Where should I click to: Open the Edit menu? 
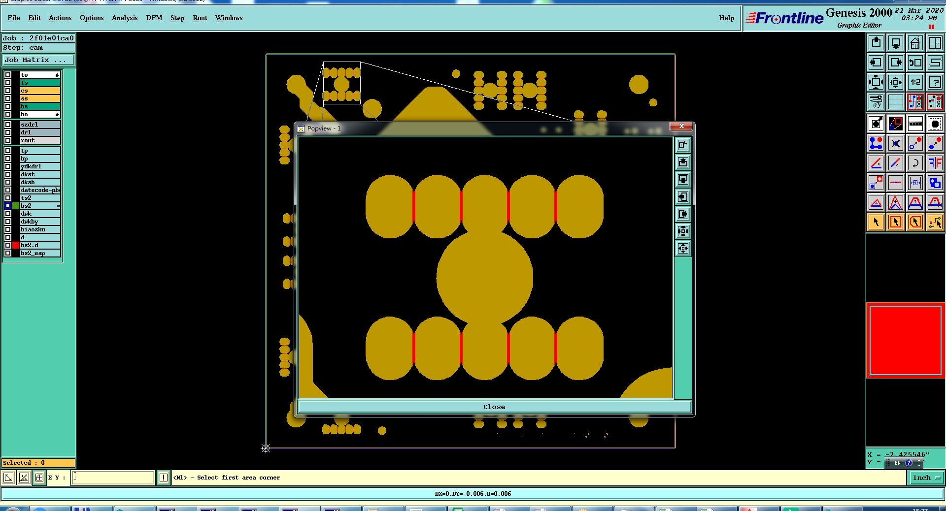click(x=34, y=18)
